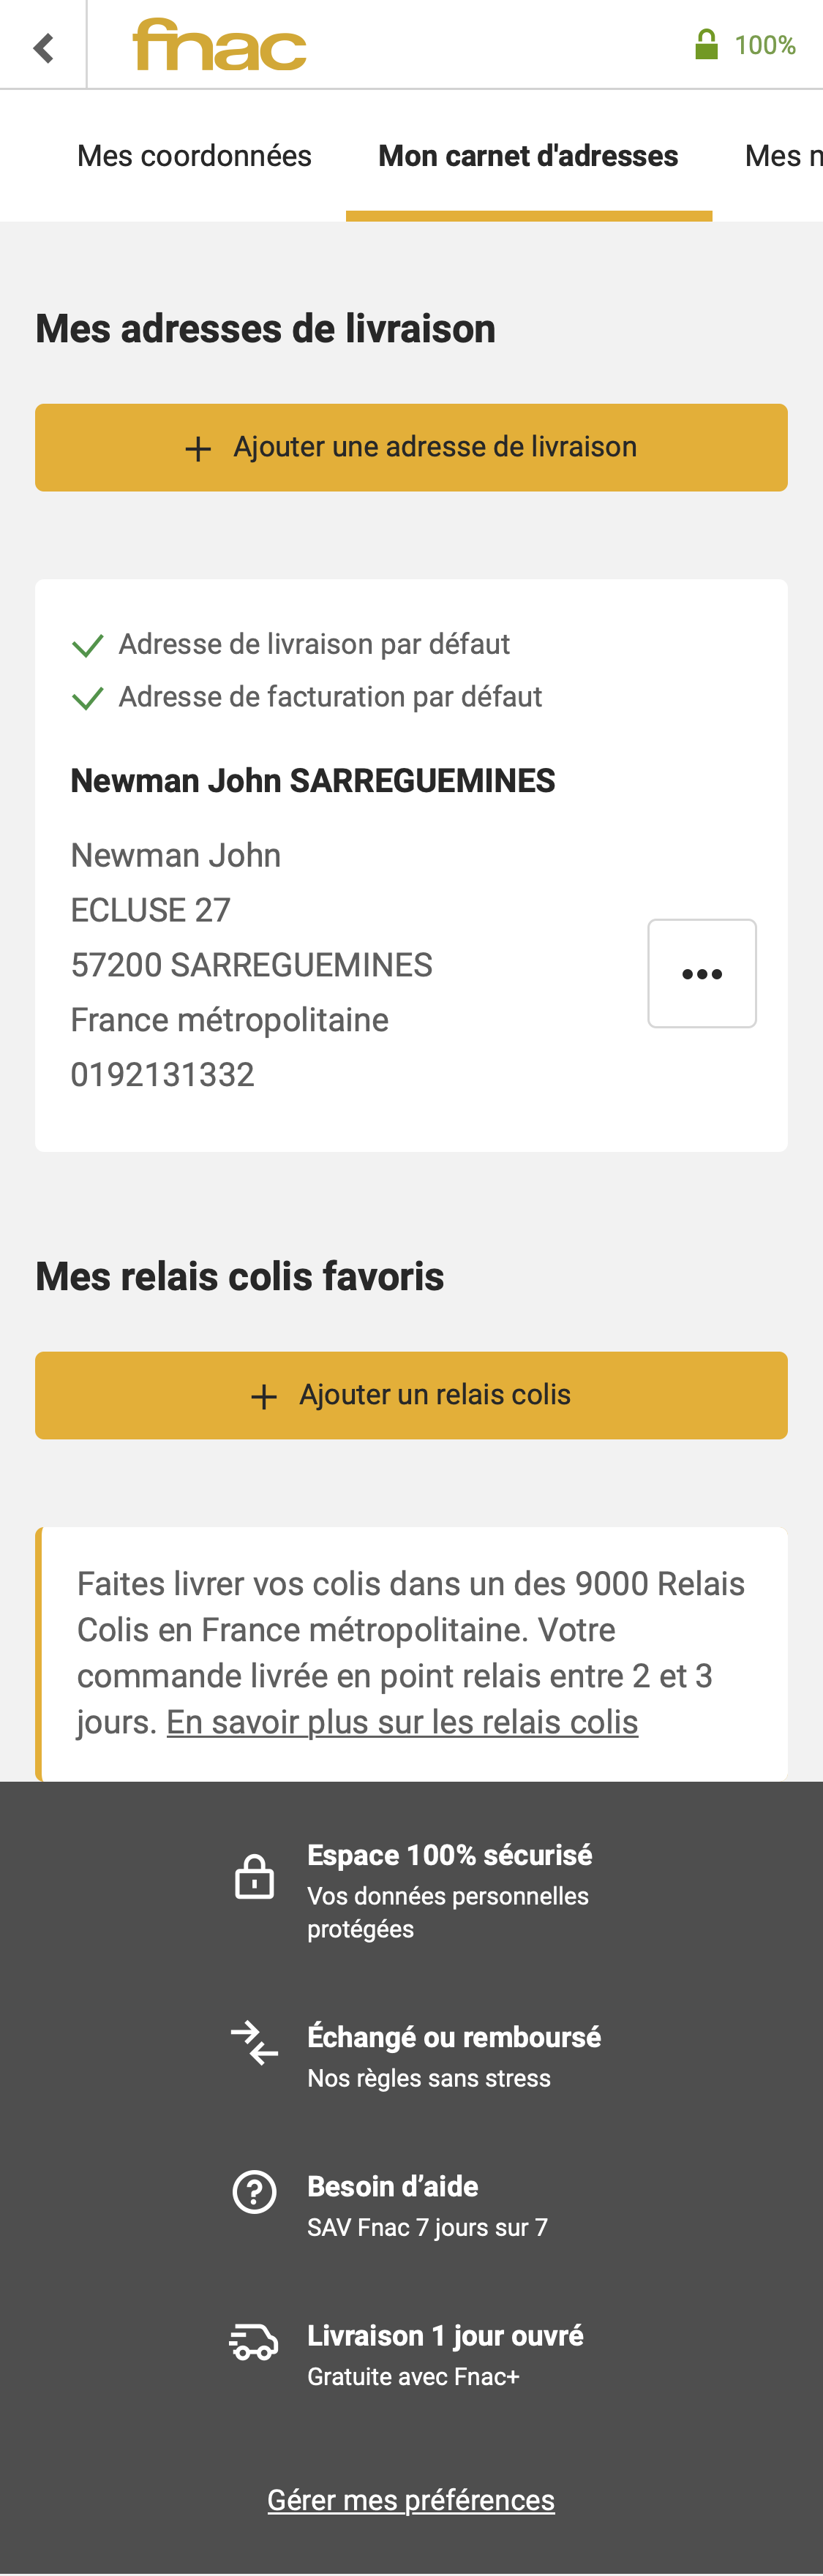Click the checkmark beside Adresse de livraison par défaut
The width and height of the screenshot is (823, 2576).
[88, 645]
